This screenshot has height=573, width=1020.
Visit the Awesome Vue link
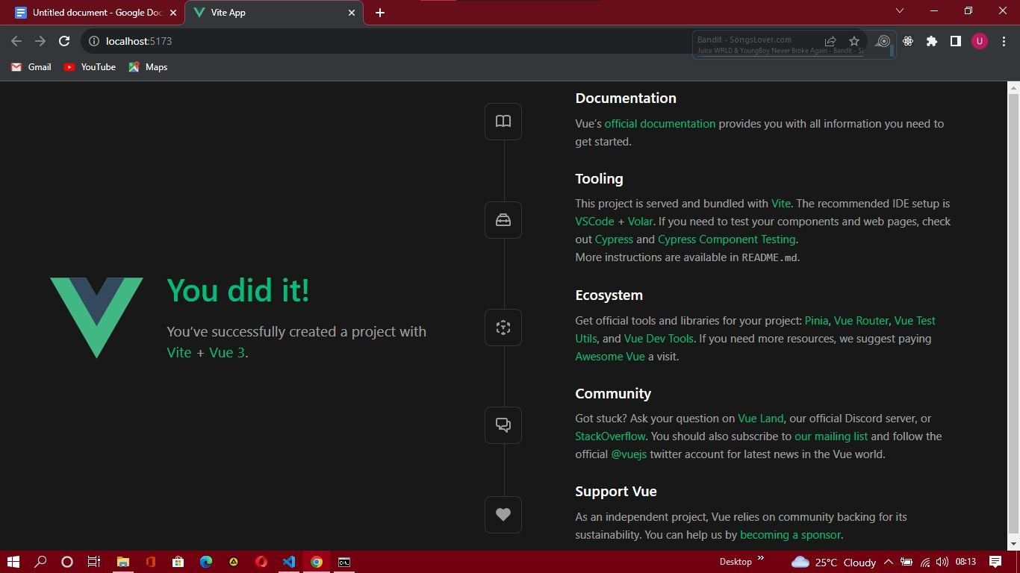[x=609, y=357]
